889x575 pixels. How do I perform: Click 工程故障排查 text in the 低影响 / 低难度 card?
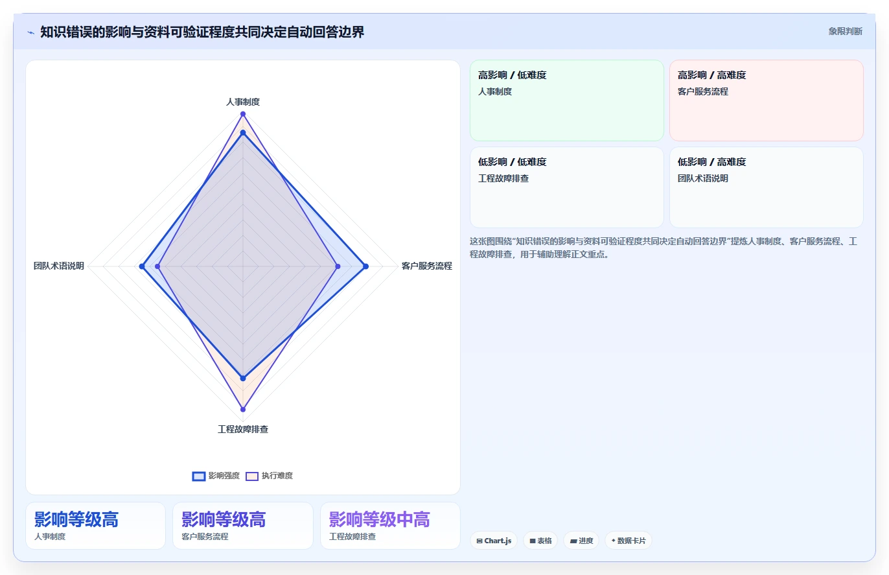point(503,178)
